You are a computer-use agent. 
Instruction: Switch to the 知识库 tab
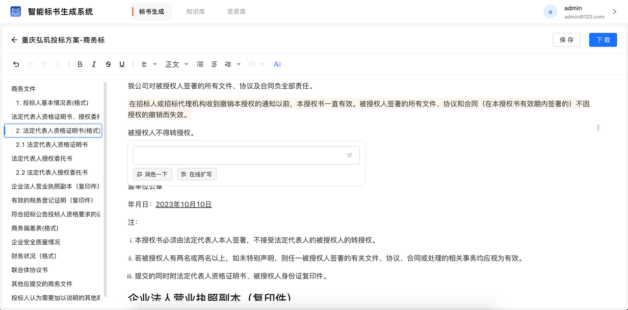coord(195,12)
